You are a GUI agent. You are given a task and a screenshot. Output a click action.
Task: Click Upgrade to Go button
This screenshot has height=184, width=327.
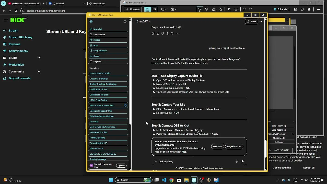(x=234, y=147)
